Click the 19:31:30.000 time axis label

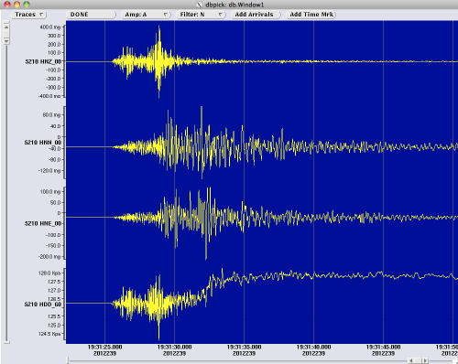pyautogui.click(x=174, y=347)
